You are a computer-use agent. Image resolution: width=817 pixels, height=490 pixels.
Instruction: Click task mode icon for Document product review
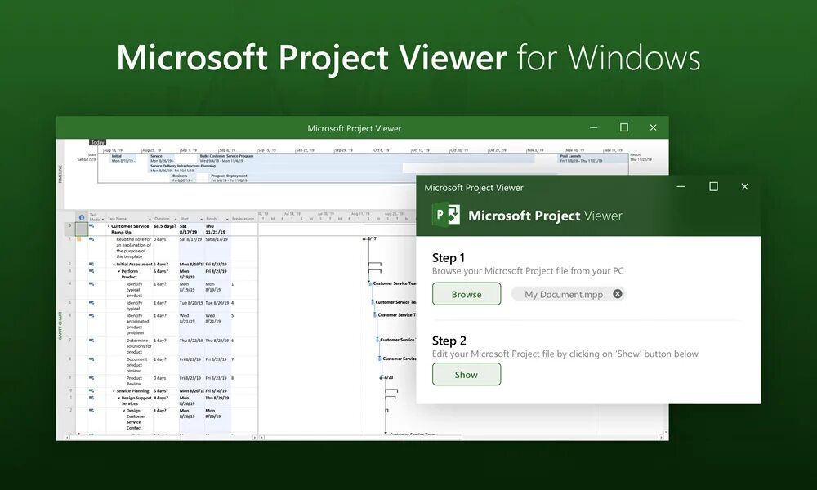[x=92, y=359]
